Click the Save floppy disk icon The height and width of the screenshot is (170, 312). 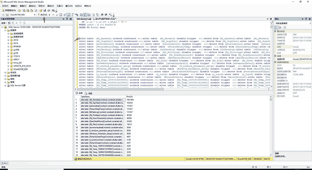point(44,11)
